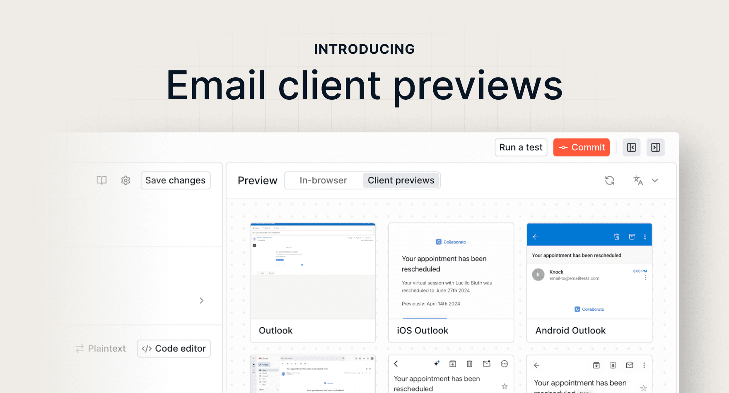Click the translate language icon

(638, 180)
